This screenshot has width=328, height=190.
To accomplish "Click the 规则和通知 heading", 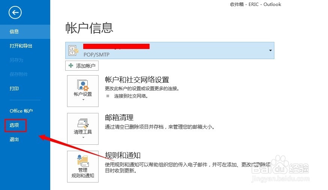I will pos(123,155).
